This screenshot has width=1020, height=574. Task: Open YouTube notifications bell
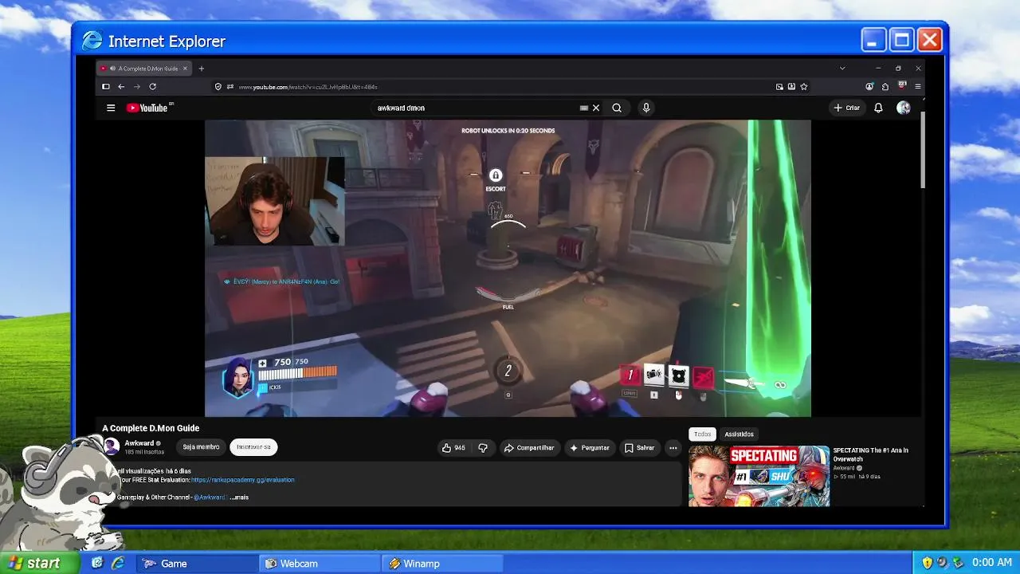[878, 108]
